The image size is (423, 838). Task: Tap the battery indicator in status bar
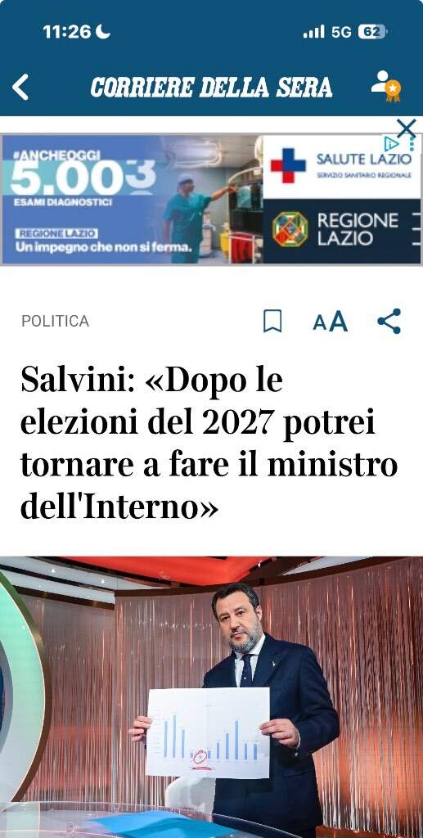point(371,32)
